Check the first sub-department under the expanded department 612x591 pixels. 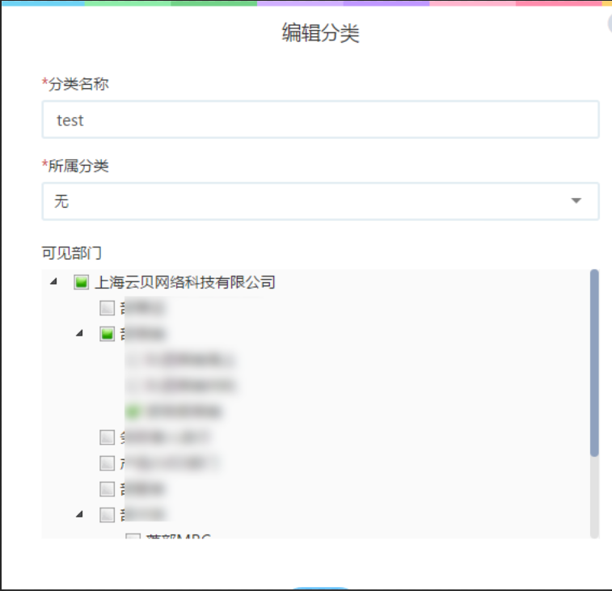pyautogui.click(x=133, y=360)
